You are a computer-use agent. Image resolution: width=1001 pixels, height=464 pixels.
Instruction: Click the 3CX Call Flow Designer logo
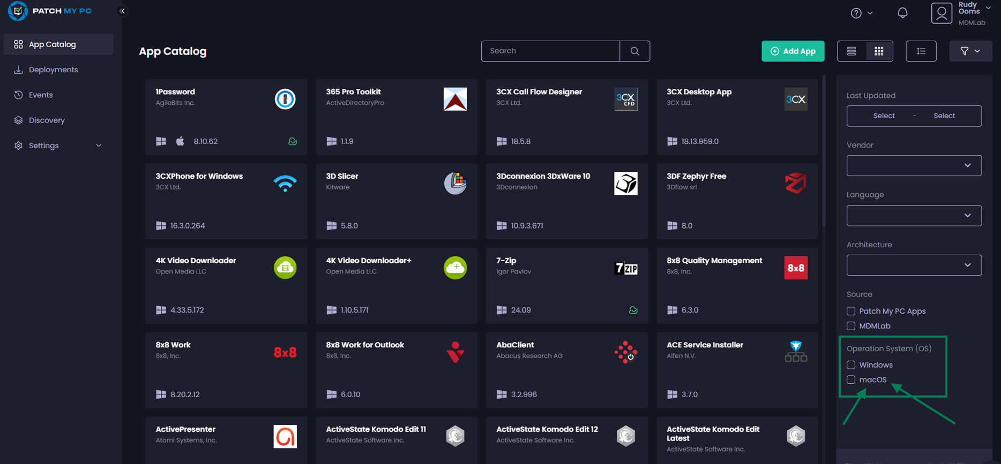pos(626,99)
